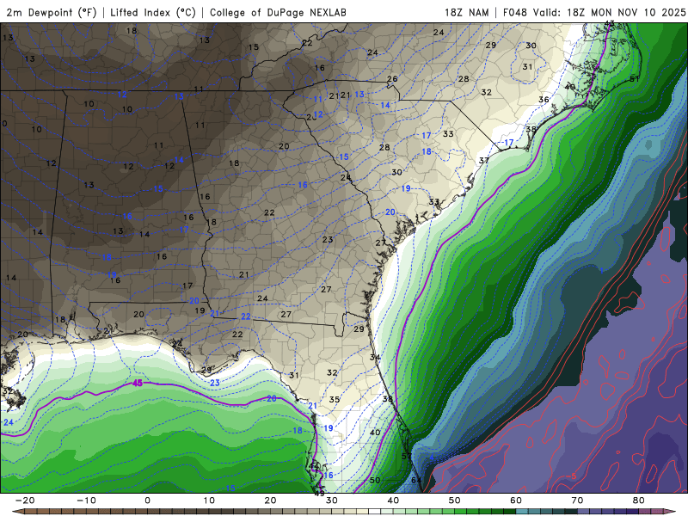Viewport: 688px width, 516px height.
Task: Click the colorbar tick label "30"
Action: 332,501
